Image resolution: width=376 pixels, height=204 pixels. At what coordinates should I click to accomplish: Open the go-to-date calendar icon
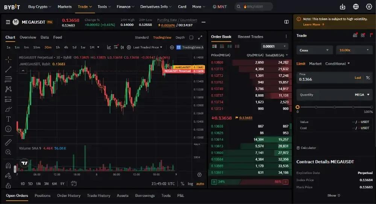[x=74, y=183]
